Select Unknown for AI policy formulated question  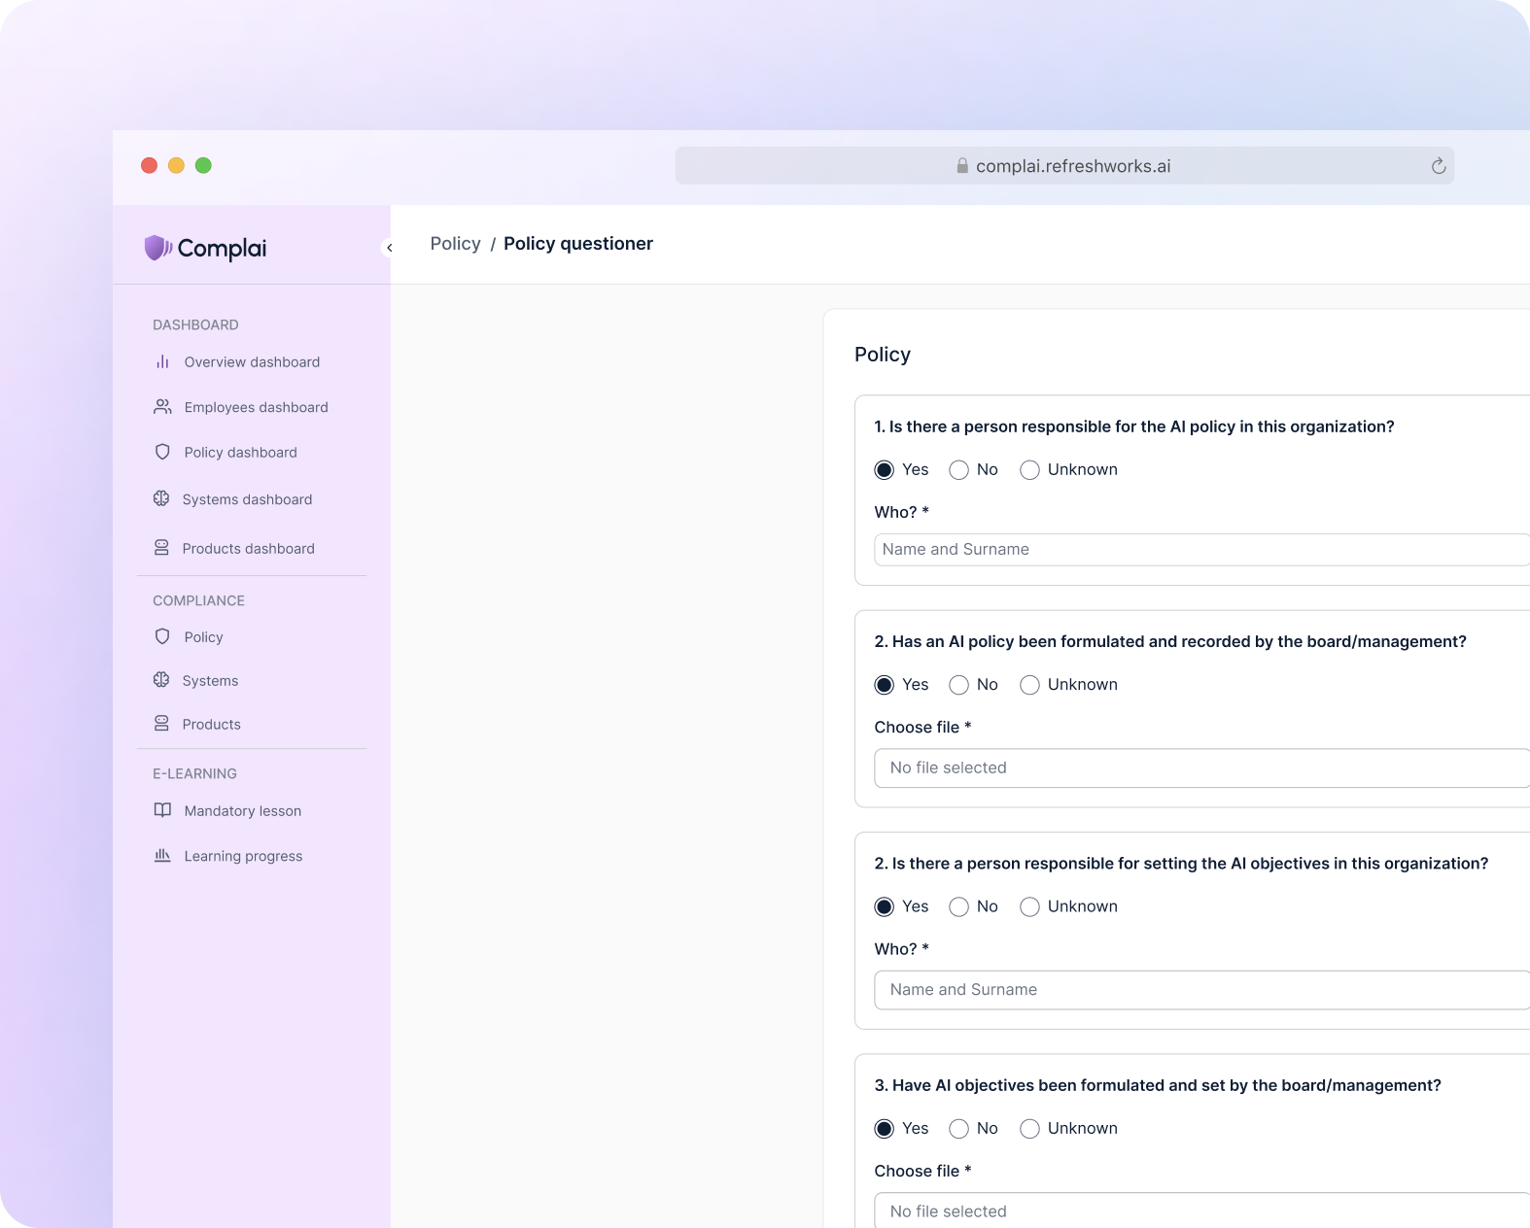[1029, 685]
